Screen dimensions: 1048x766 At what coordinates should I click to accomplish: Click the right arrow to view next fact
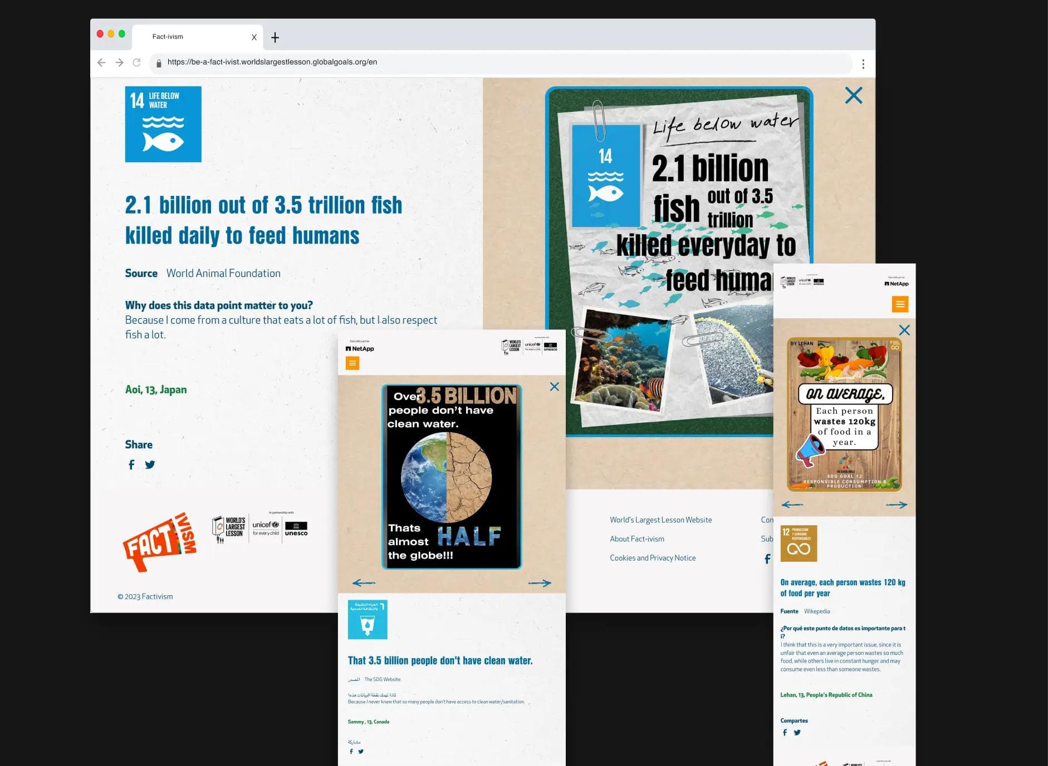pos(540,582)
